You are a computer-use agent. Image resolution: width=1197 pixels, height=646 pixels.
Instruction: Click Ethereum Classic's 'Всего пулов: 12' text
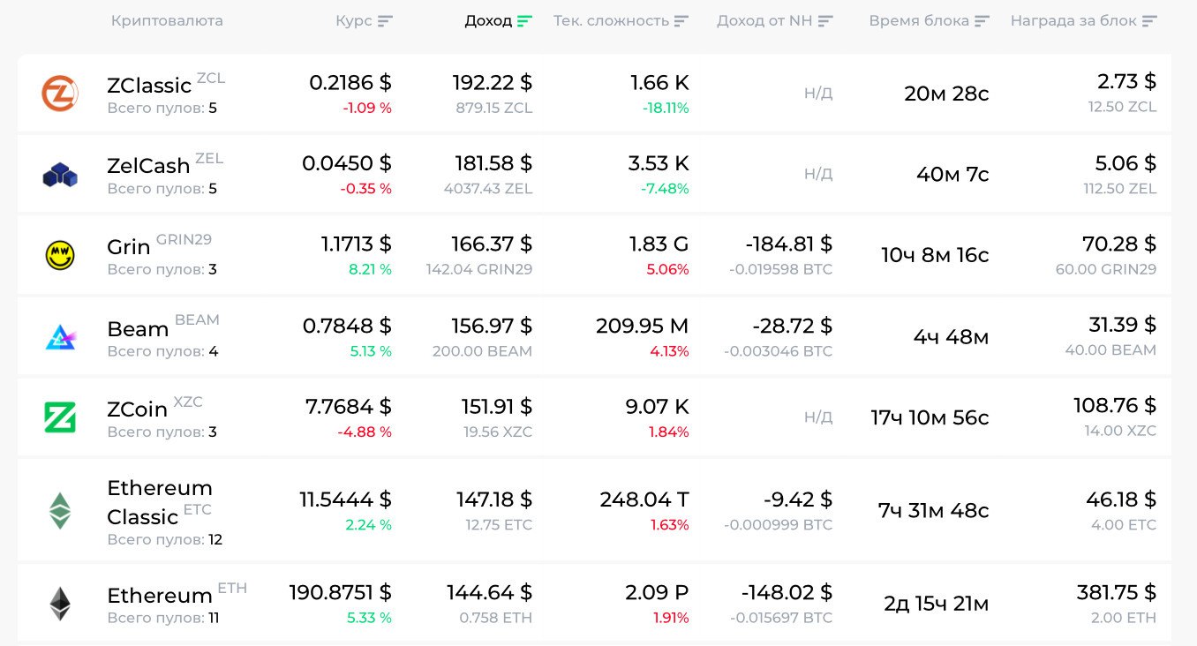click(165, 539)
